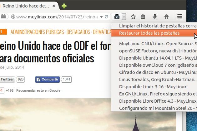Viewport: 197px width, 131px height.
Task: Expand the closed tabs dropdown arrow
Action: (x=124, y=17)
